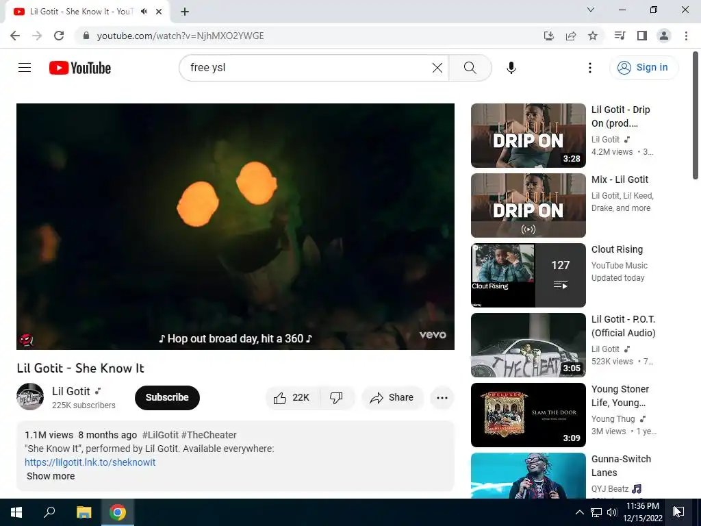Click Chrome icon in taskbar
Image resolution: width=701 pixels, height=526 pixels.
[118, 512]
